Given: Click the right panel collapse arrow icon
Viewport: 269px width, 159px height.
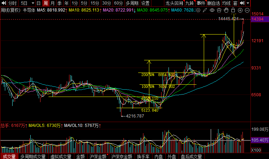Looking at the screenshot, I should pyautogui.click(x=242, y=3).
